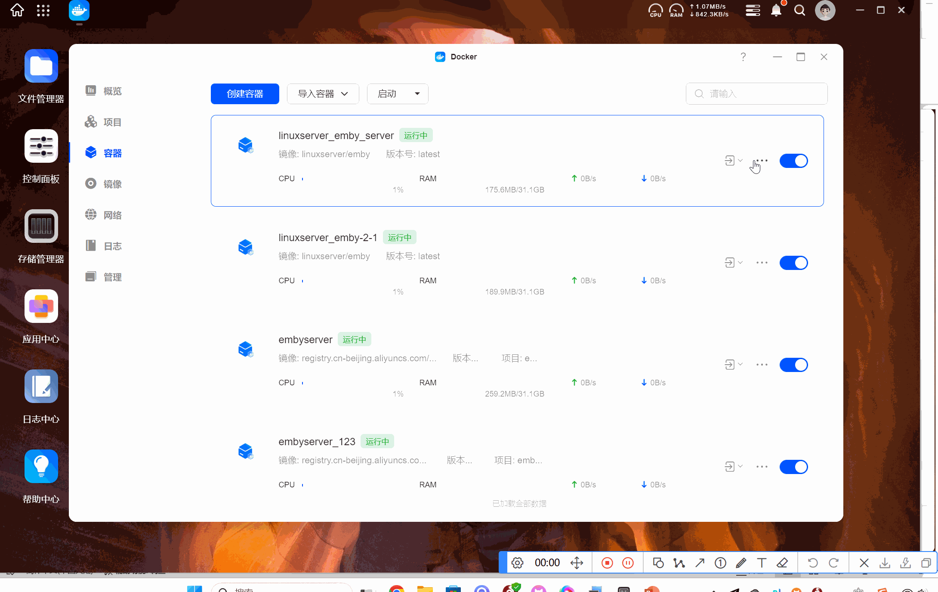938x592 pixels.
Task: Open the task list icon in top bar
Action: pos(753,10)
